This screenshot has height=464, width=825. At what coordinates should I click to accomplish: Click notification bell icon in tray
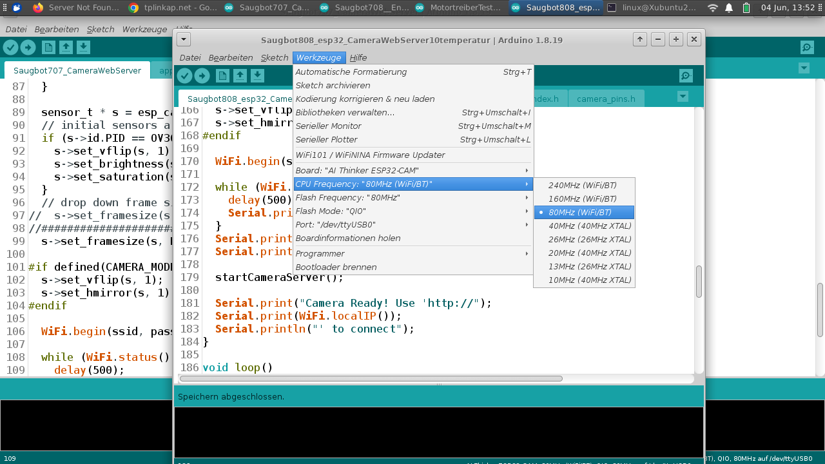click(x=729, y=8)
